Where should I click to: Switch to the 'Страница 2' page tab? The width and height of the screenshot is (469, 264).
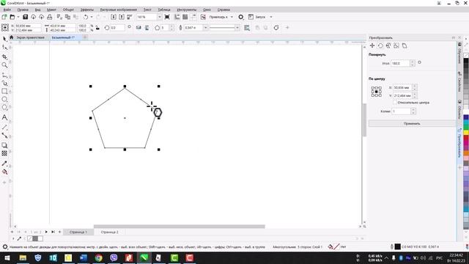[109, 232]
